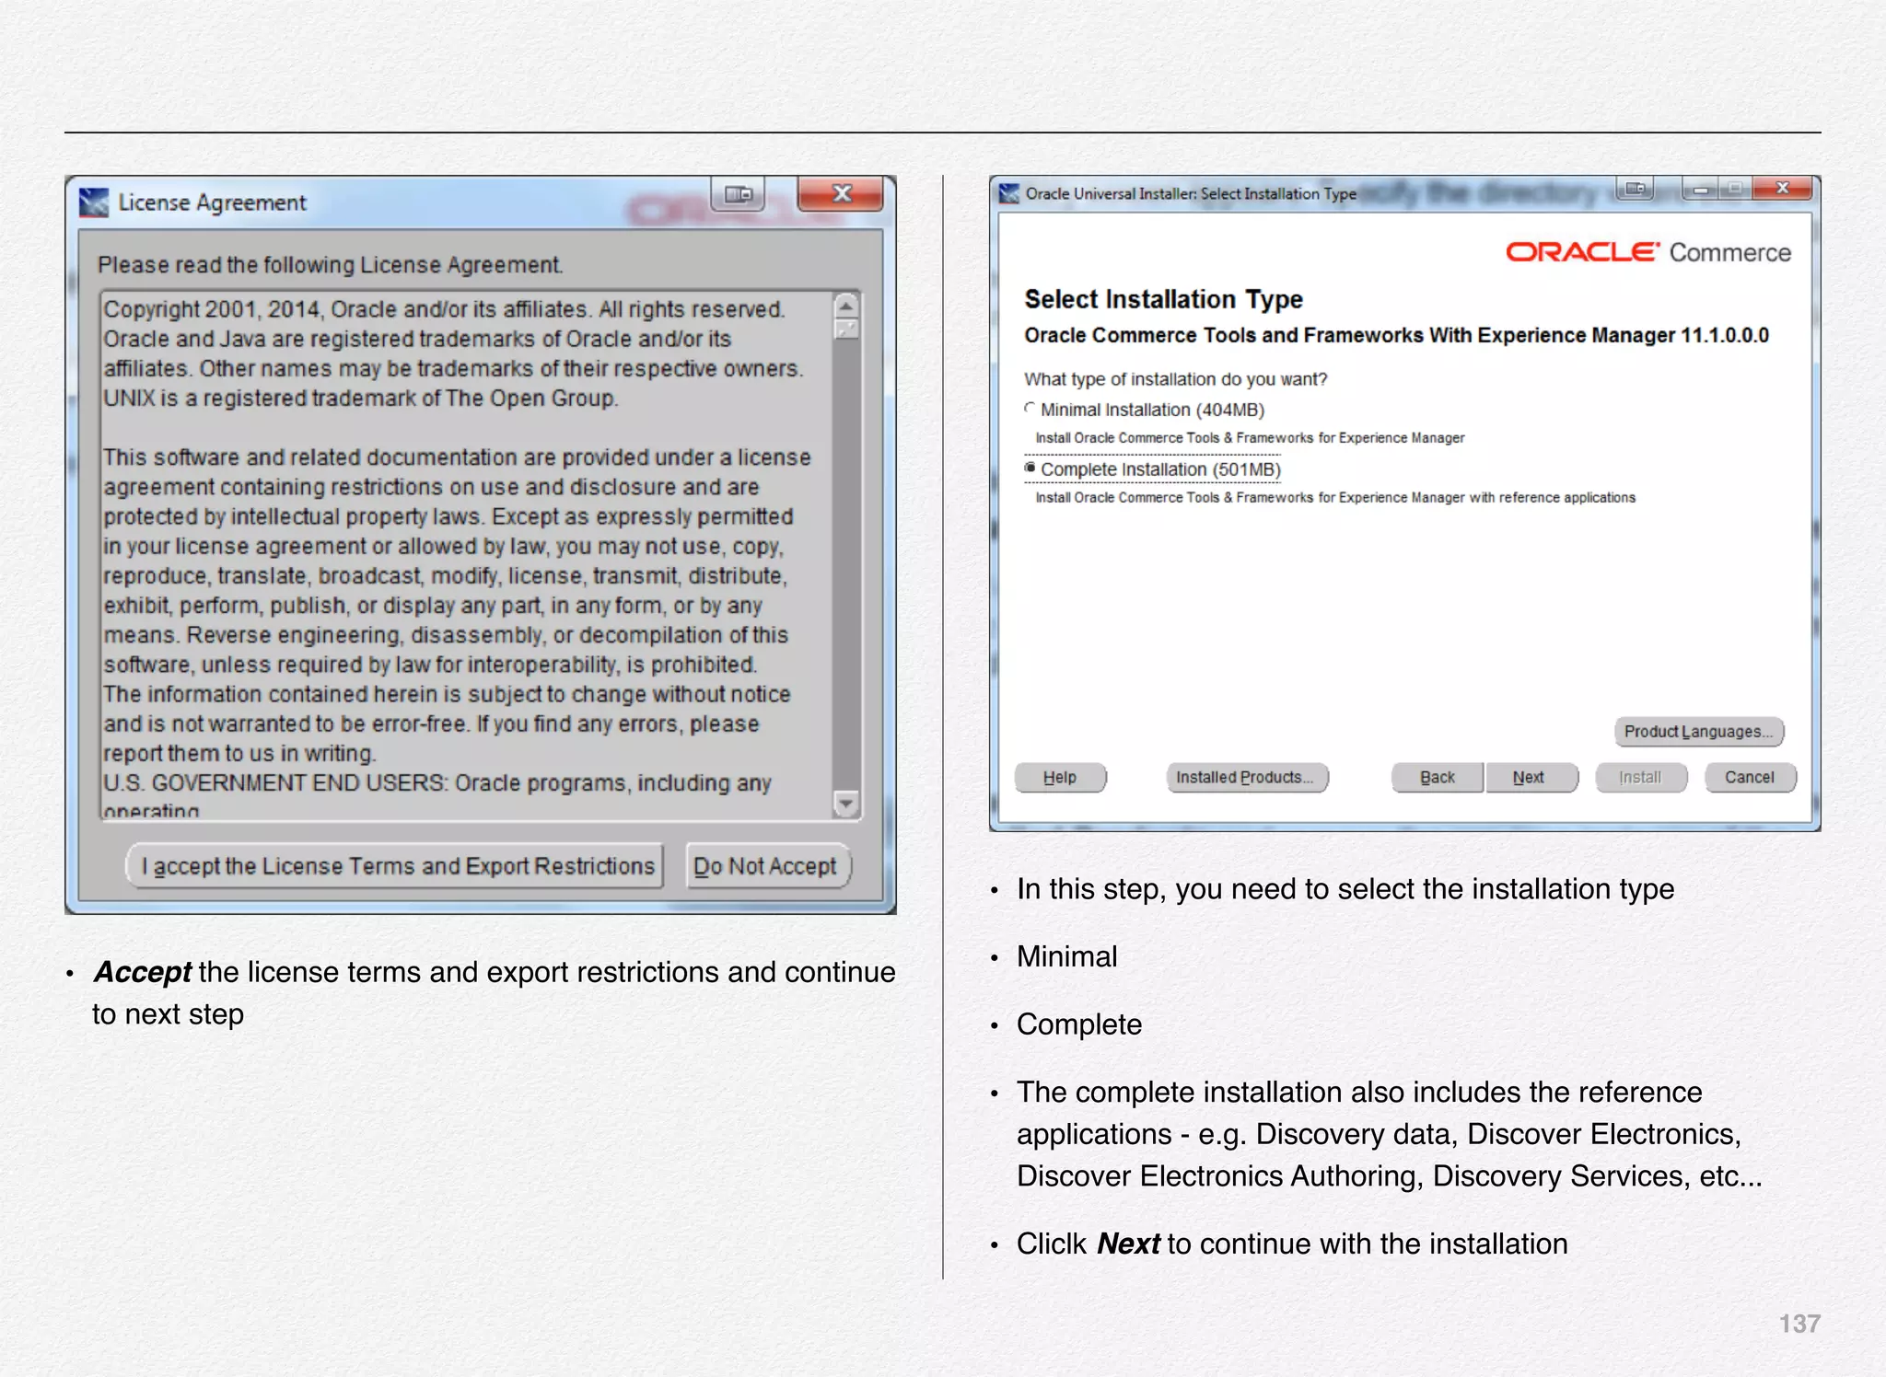The height and width of the screenshot is (1377, 1886).
Task: Click the 'U.S. GOVERNMENT END USERS' license line
Action: (x=437, y=783)
